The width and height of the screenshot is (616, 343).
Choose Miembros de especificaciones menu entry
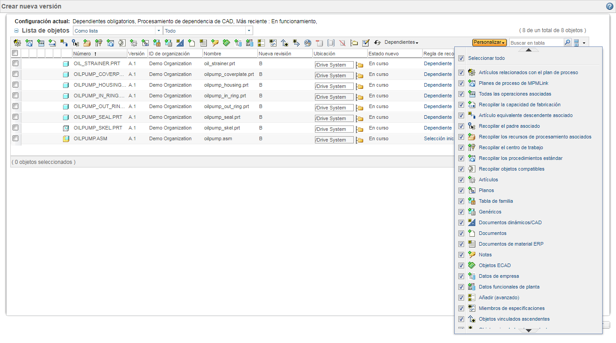pyautogui.click(x=511, y=308)
